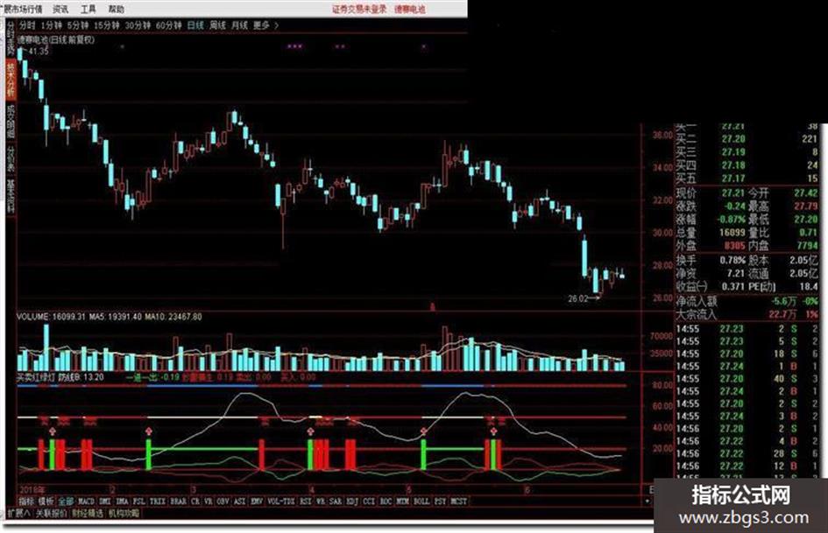Switch indicator to PSY
This screenshot has height=533, width=828.
[441, 501]
